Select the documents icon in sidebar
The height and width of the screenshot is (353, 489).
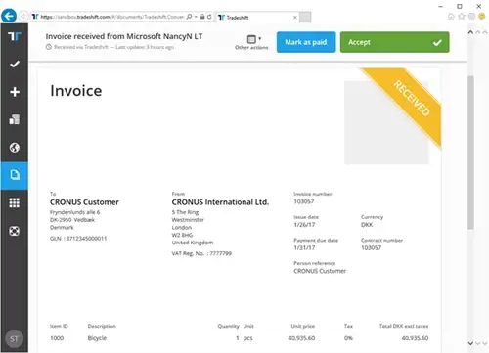pyautogui.click(x=15, y=175)
